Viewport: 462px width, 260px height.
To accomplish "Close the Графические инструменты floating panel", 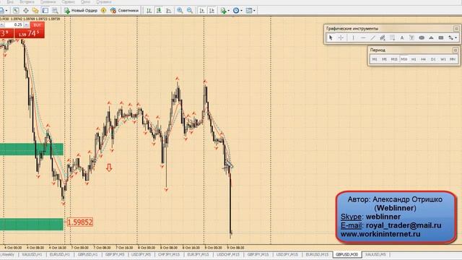I will tap(456, 29).
